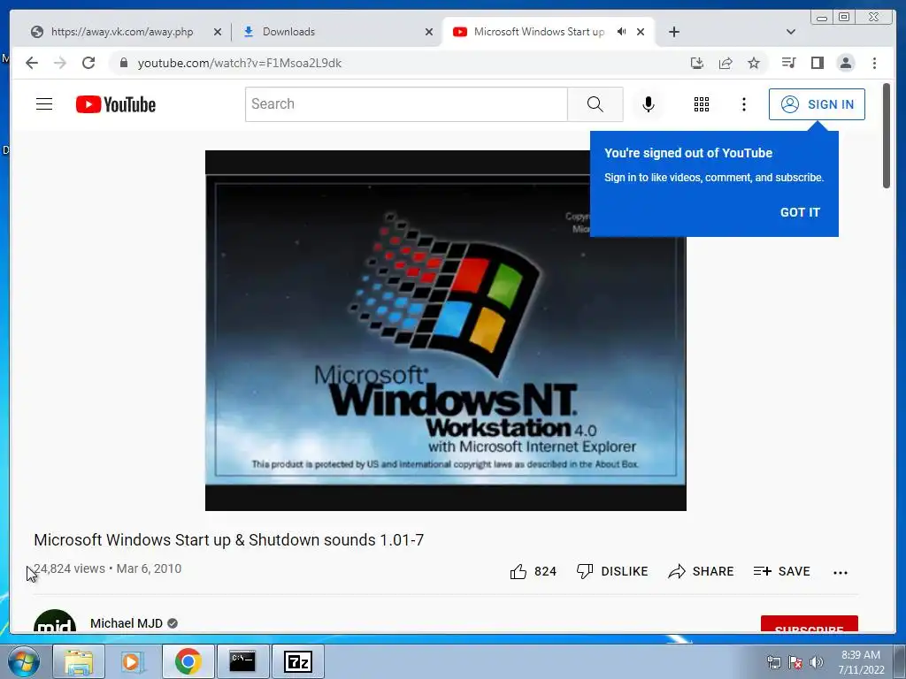
Task: Click the address bar URL
Action: tap(239, 63)
